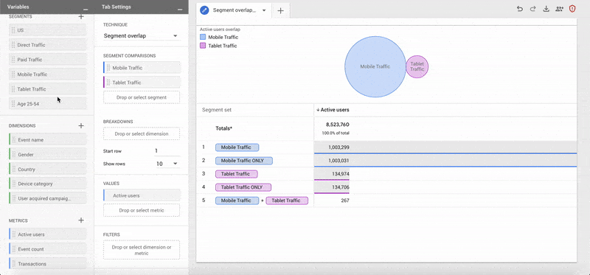Click the Totals* row label
The height and width of the screenshot is (275, 590).
[224, 128]
